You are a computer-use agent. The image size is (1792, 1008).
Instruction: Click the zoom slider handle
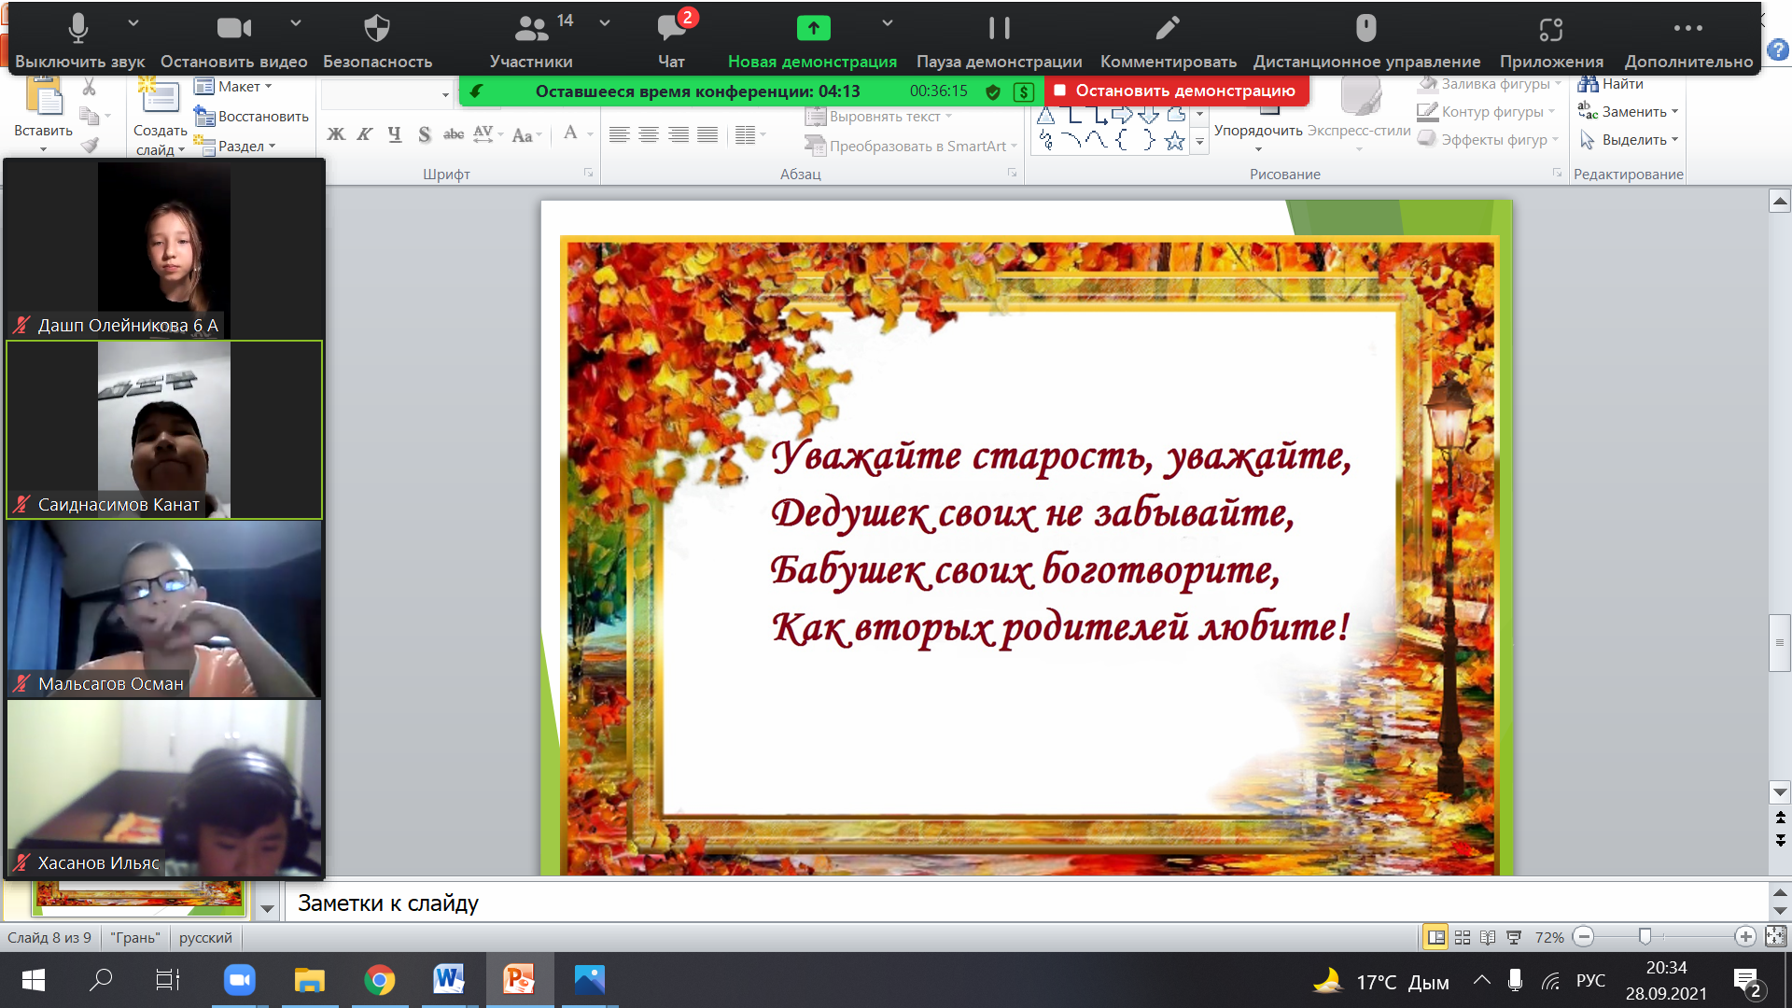[1645, 936]
